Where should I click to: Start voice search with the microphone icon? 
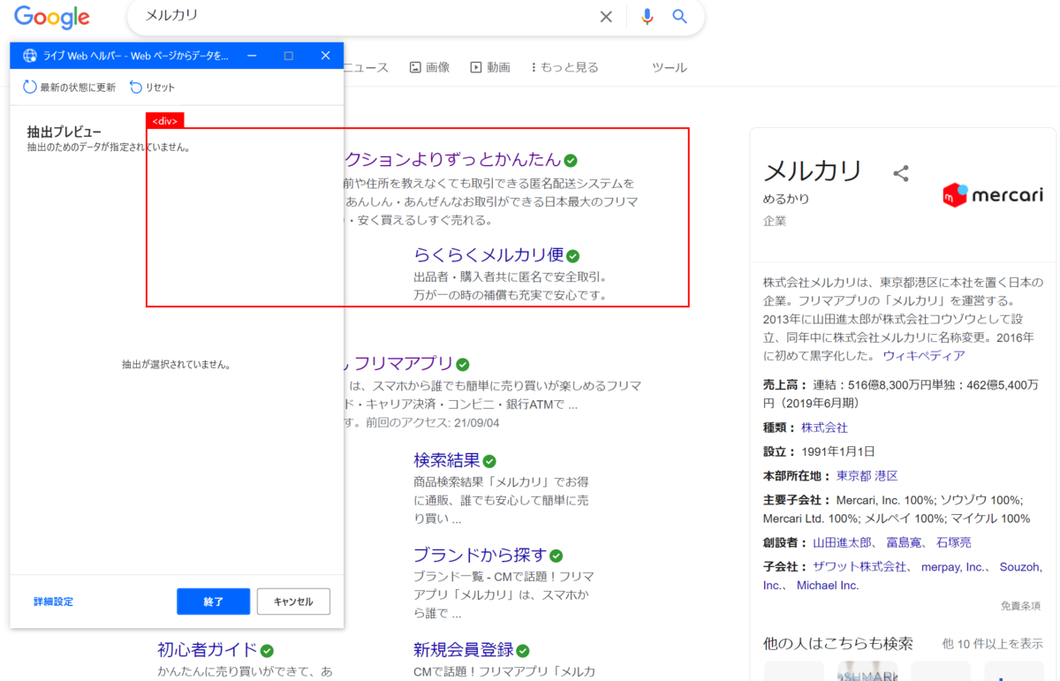[647, 17]
